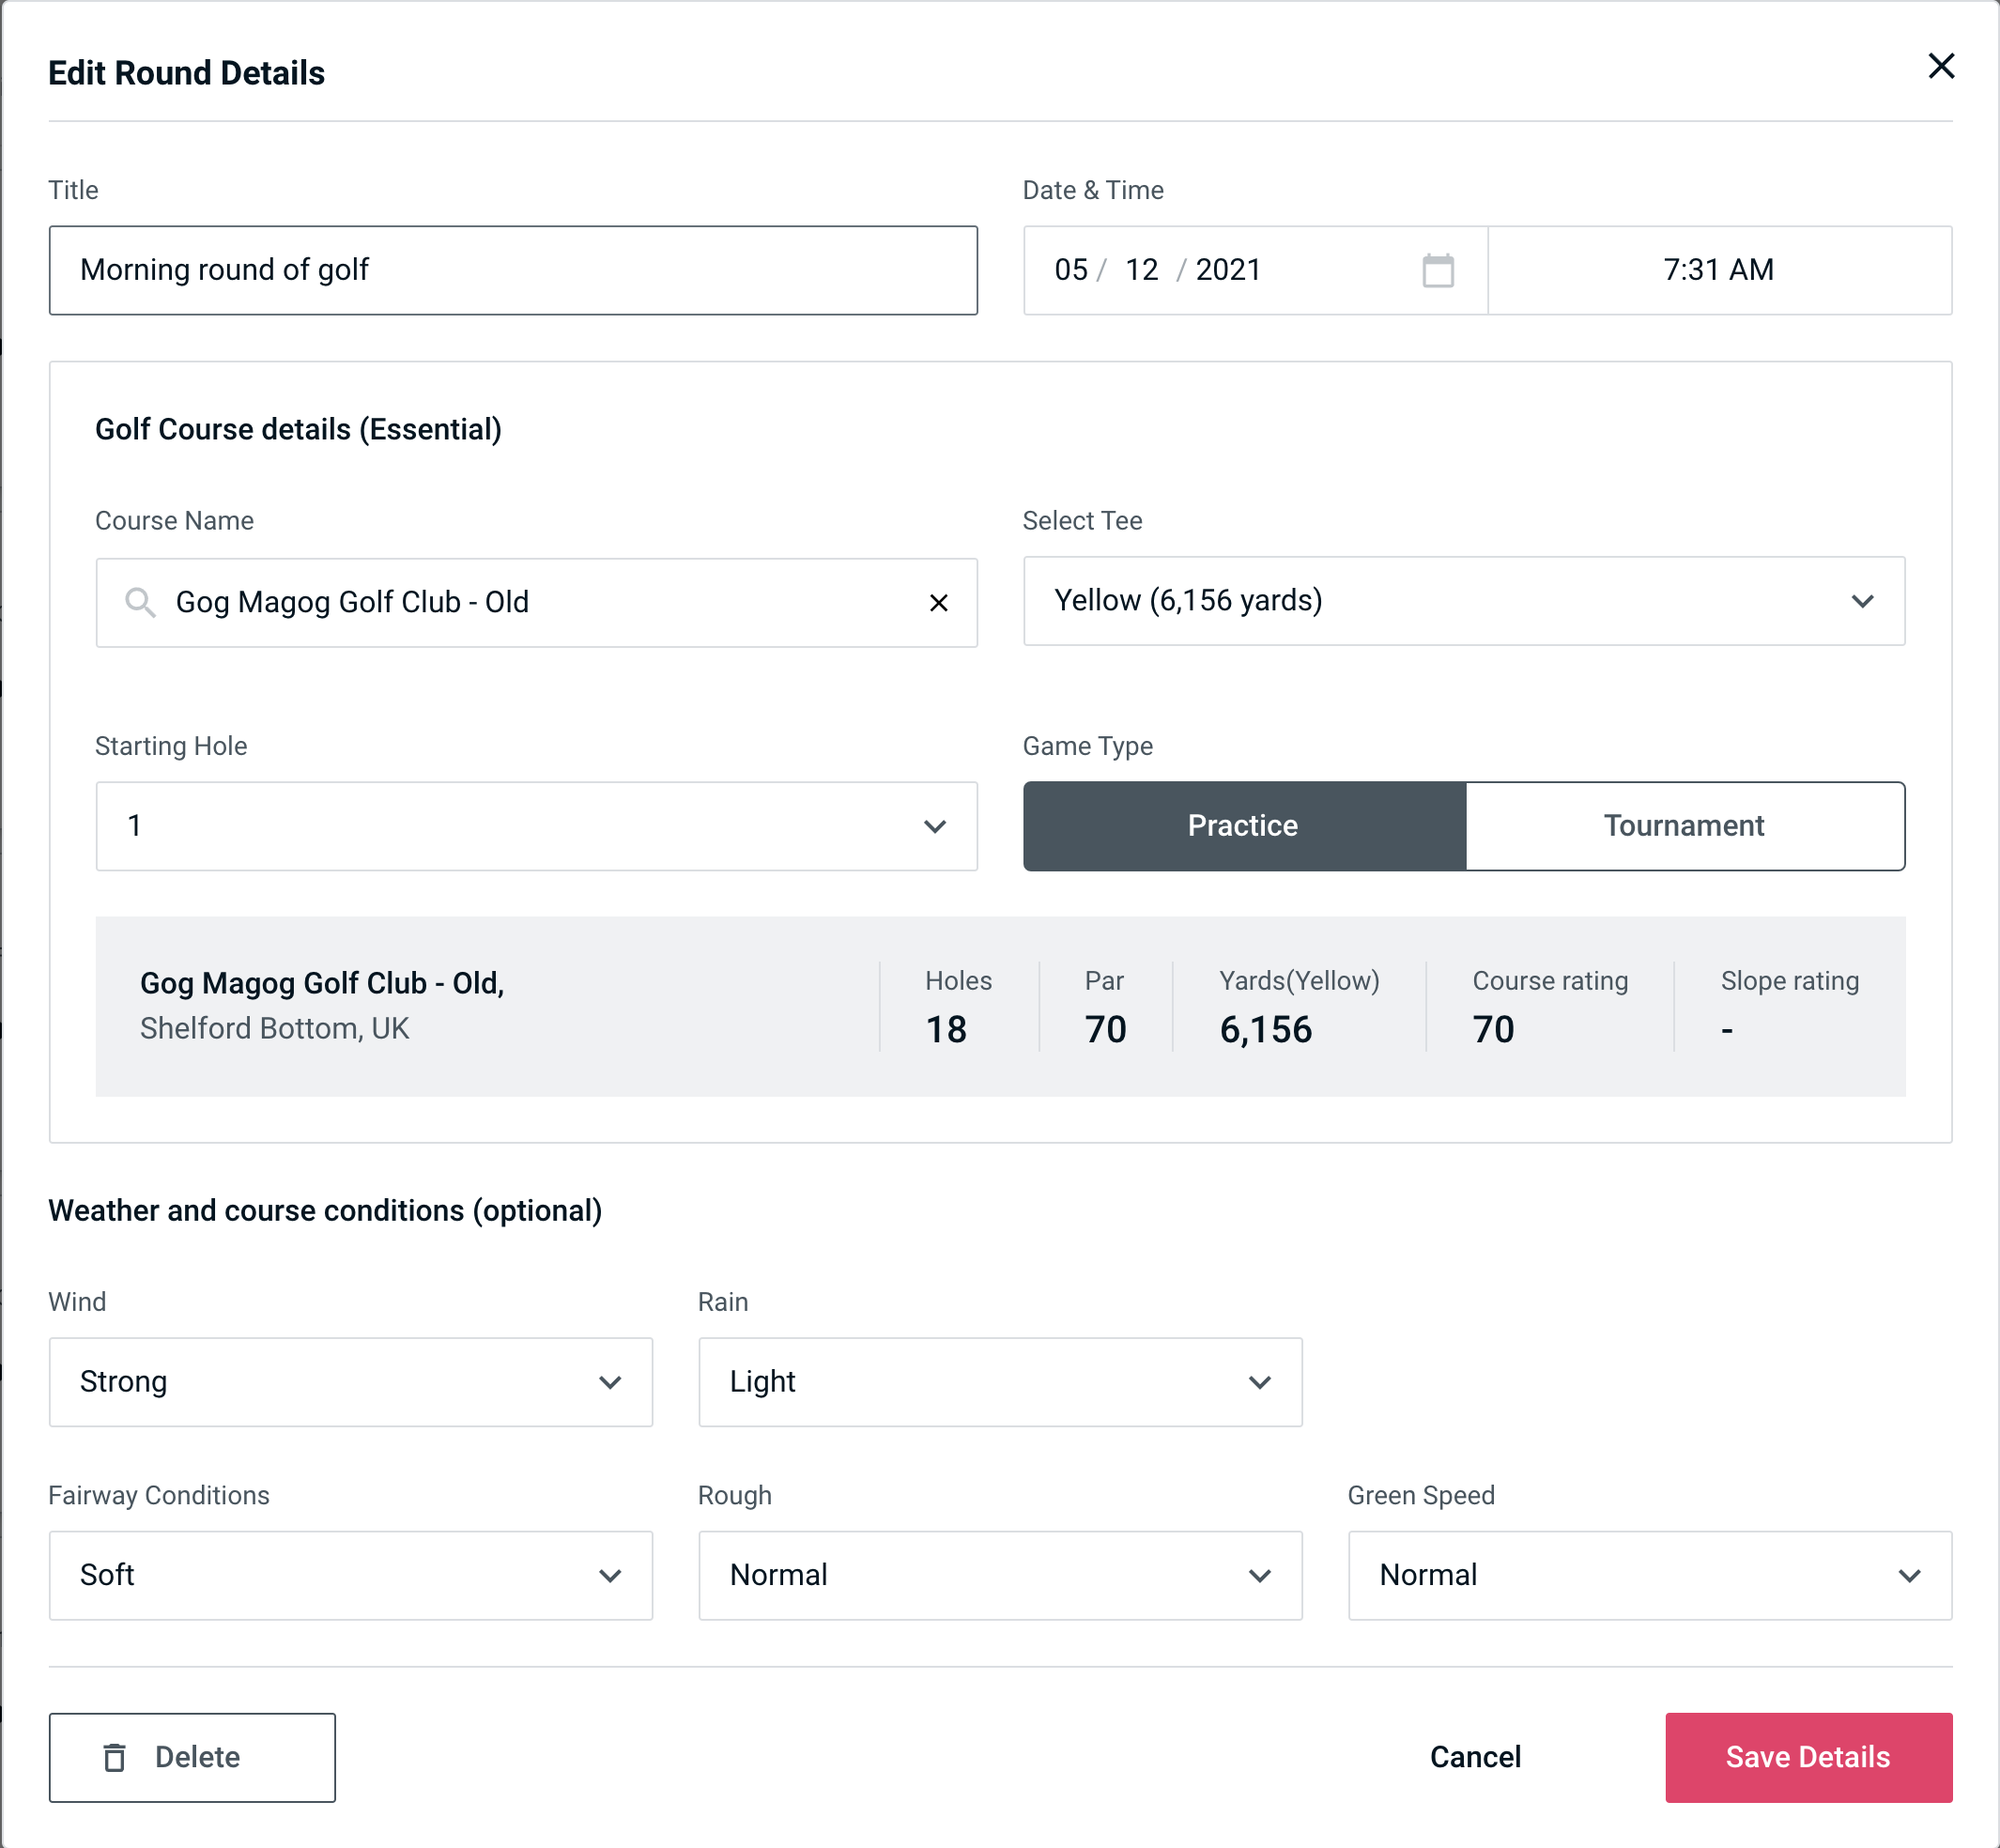Select the Fairway Conditions dropdown

click(348, 1575)
